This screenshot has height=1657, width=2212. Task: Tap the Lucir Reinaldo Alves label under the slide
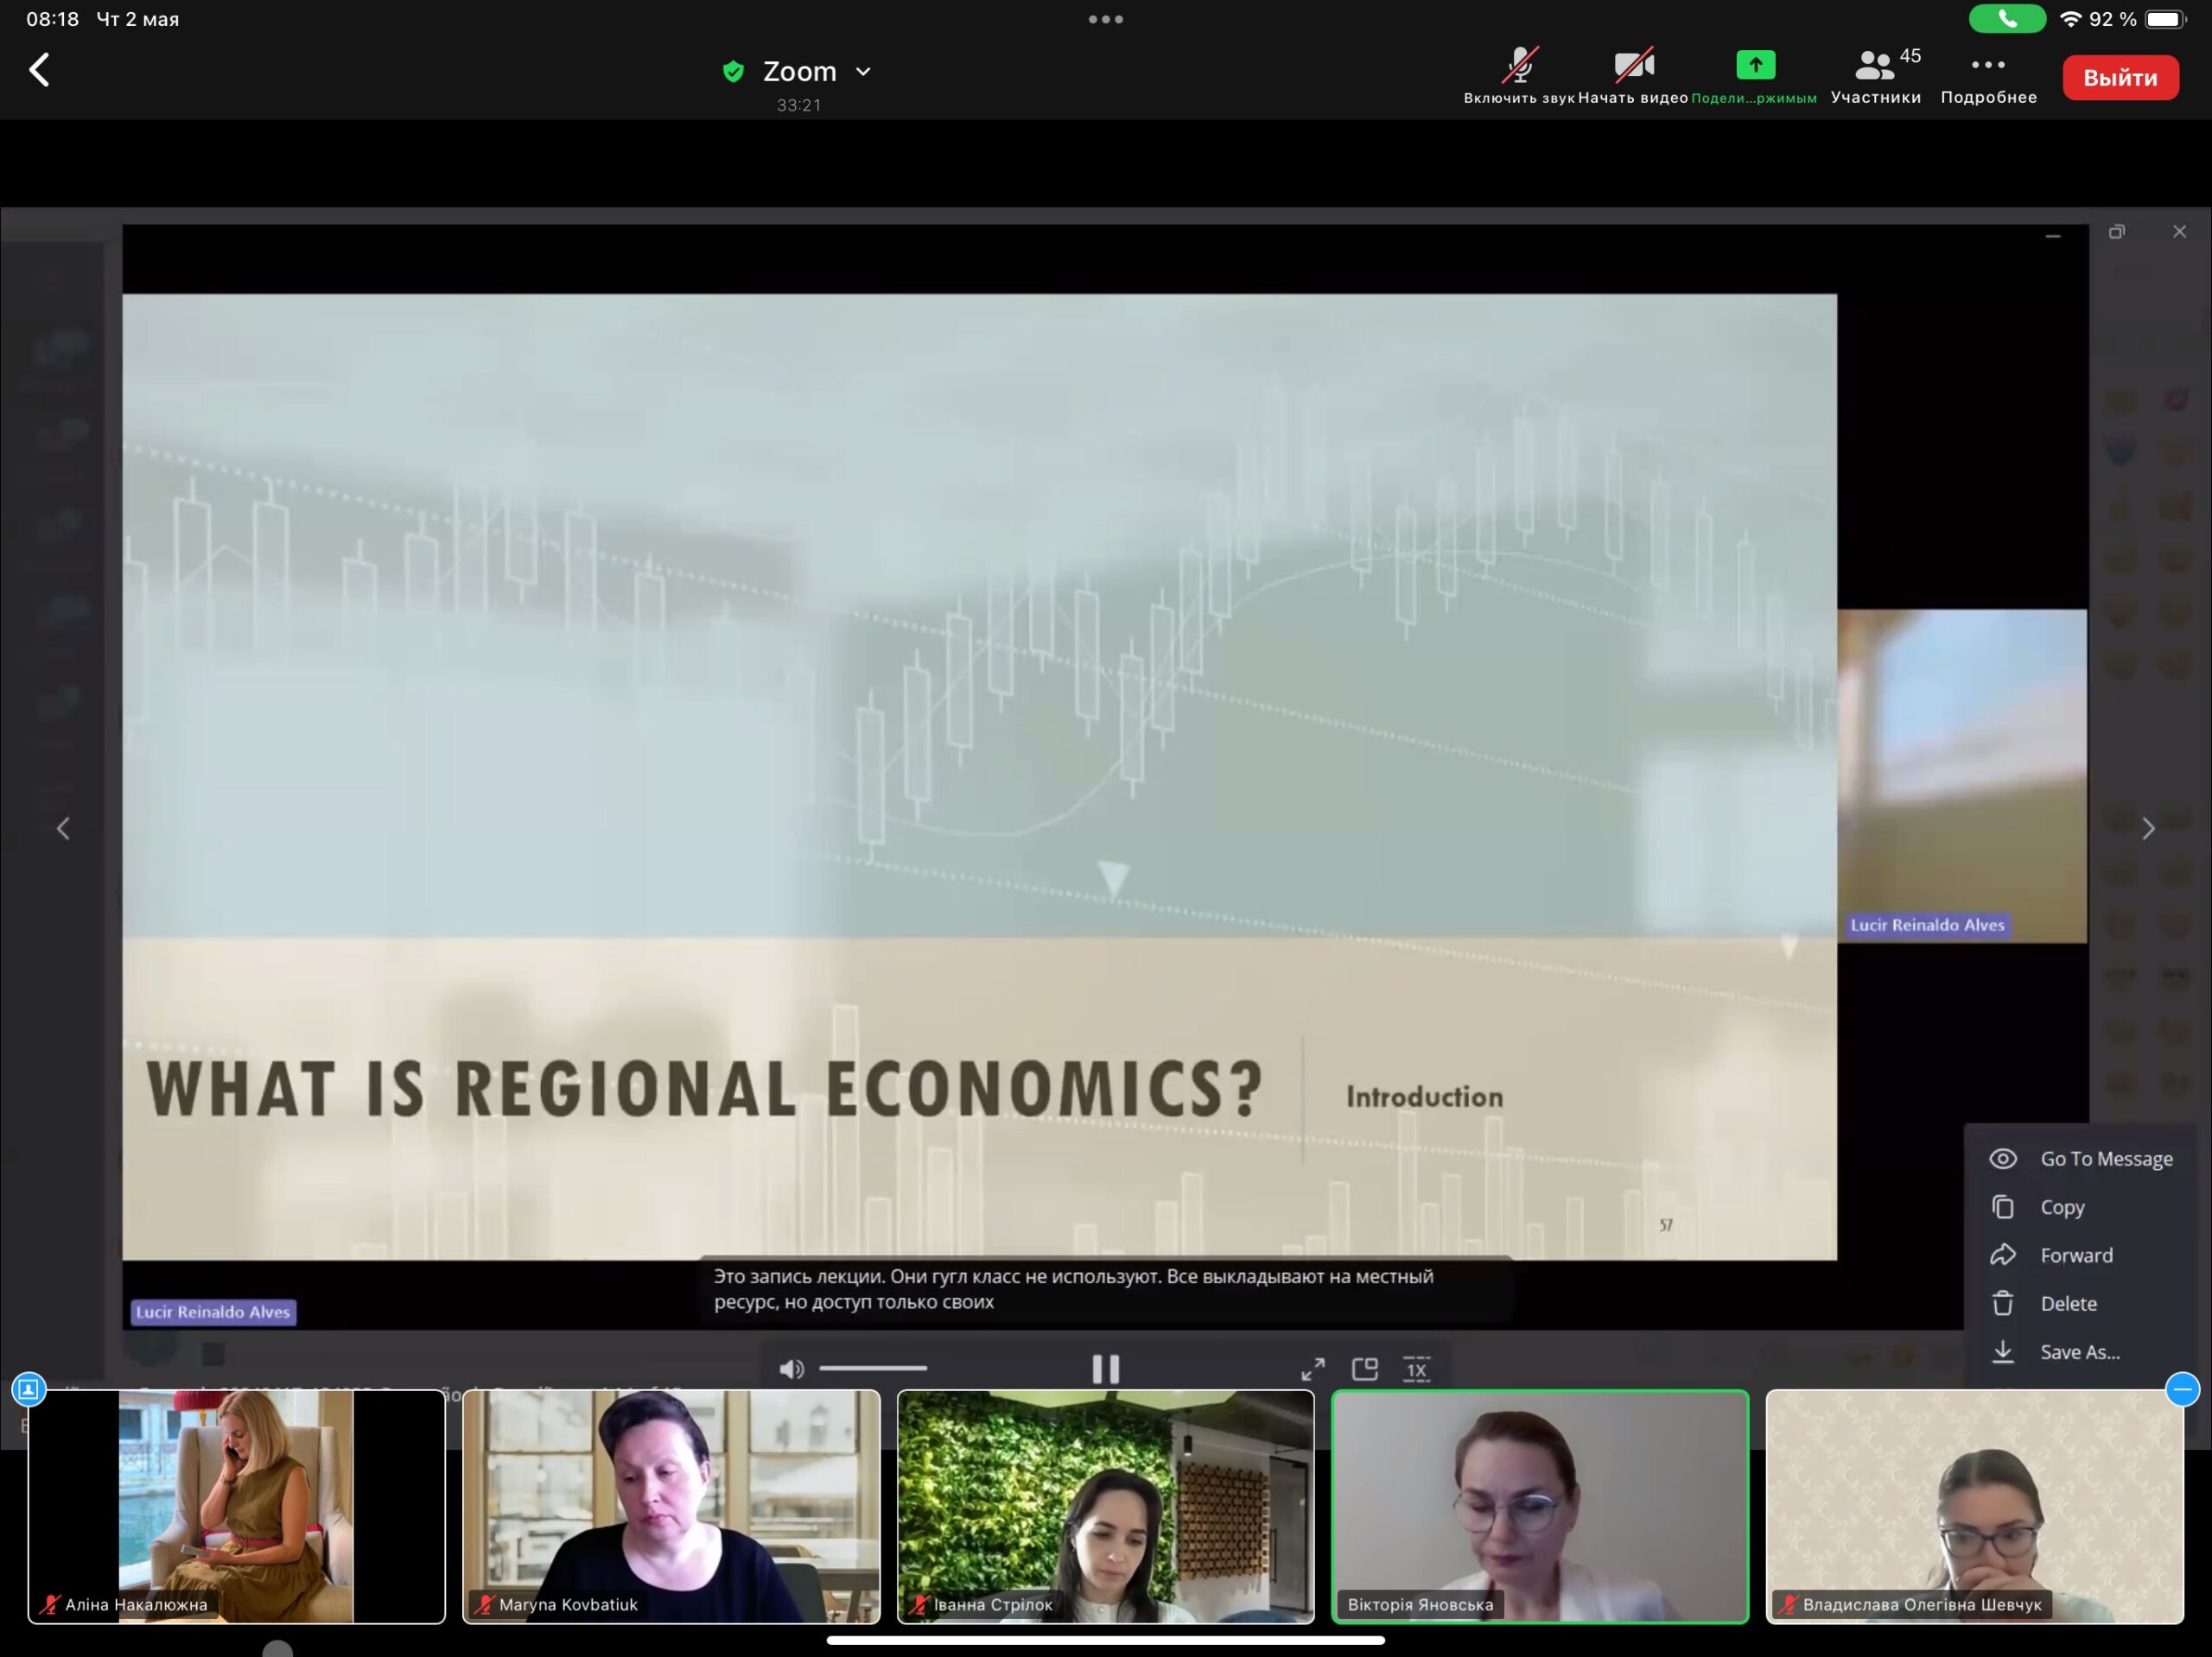click(x=213, y=1312)
